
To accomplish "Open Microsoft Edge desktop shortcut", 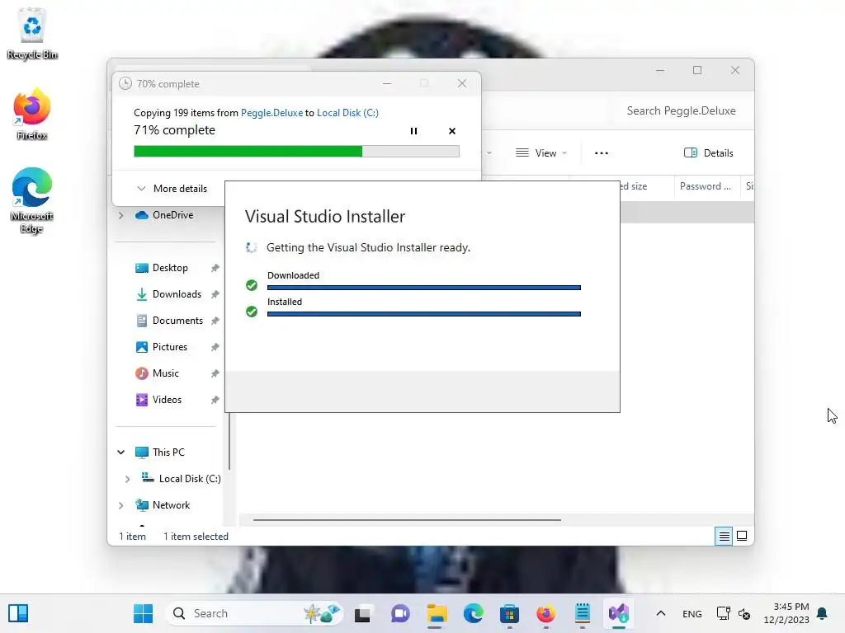I will 32,200.
